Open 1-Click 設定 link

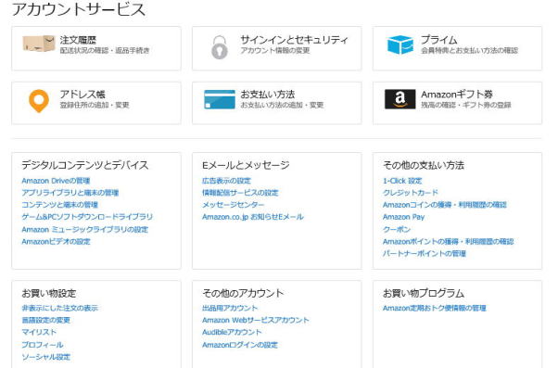(x=402, y=181)
